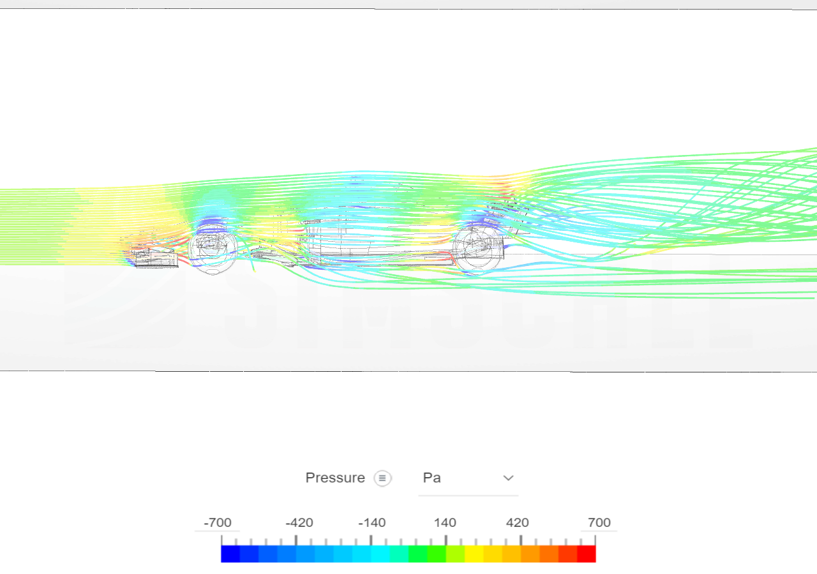Click the red end of color bar
Image resolution: width=817 pixels, height=574 pixels.
586,554
